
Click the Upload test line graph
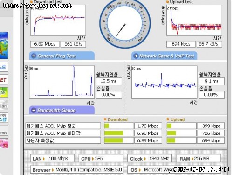[194, 20]
